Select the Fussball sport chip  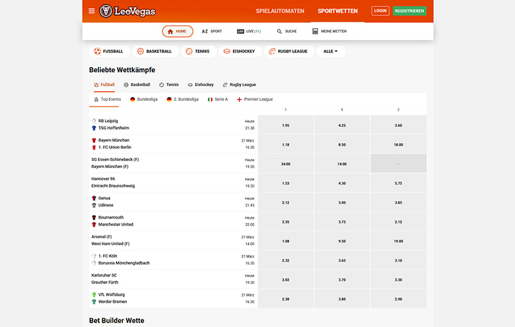point(109,51)
